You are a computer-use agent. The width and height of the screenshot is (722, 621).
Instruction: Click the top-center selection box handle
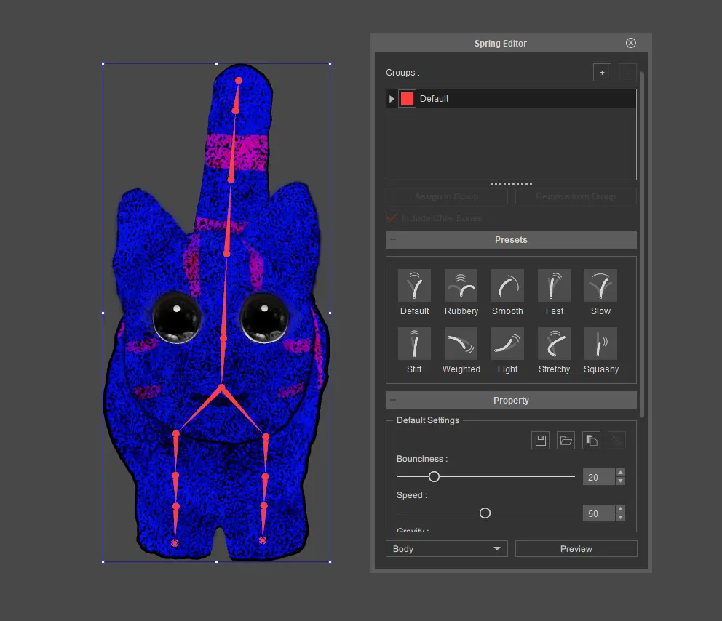coord(216,63)
